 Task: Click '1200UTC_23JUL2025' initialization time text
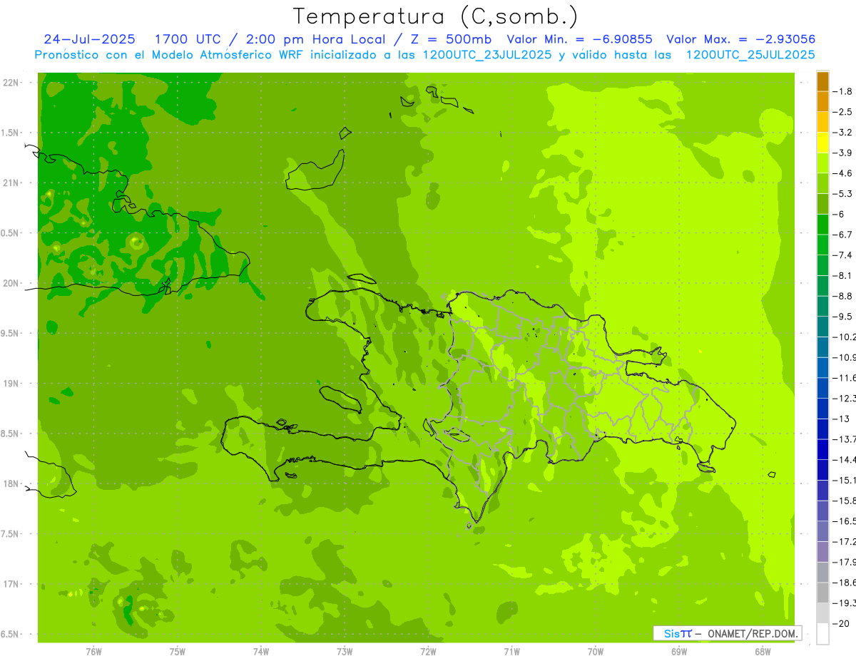[487, 55]
